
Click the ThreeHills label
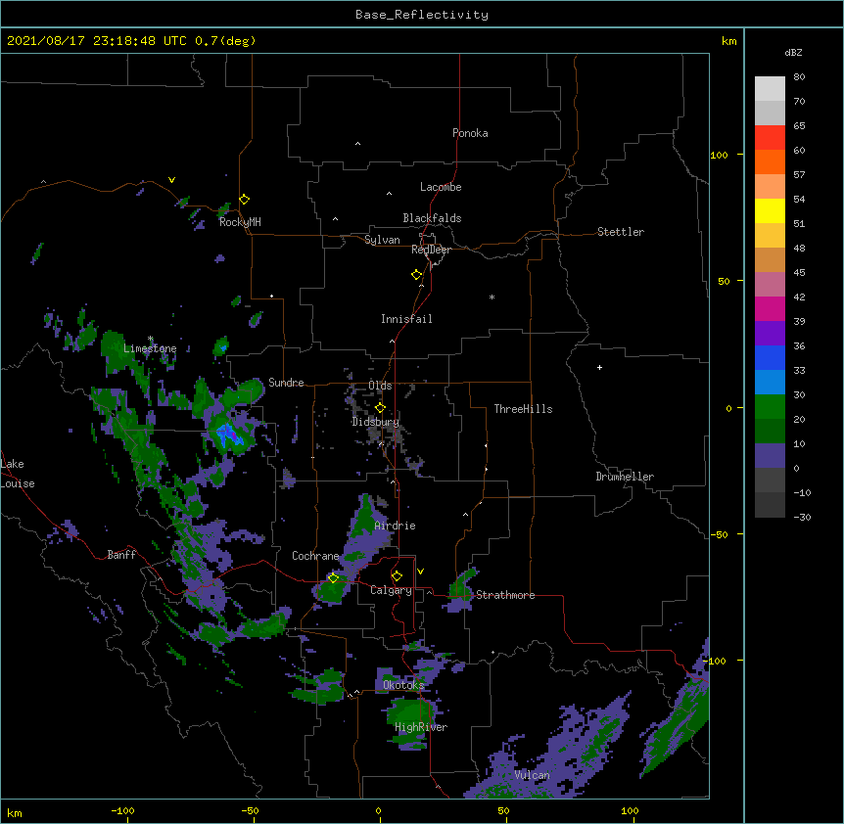(x=523, y=409)
